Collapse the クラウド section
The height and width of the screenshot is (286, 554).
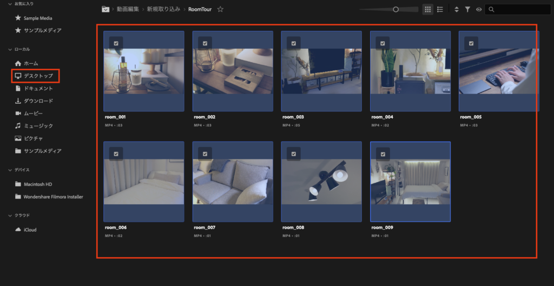pos(10,215)
